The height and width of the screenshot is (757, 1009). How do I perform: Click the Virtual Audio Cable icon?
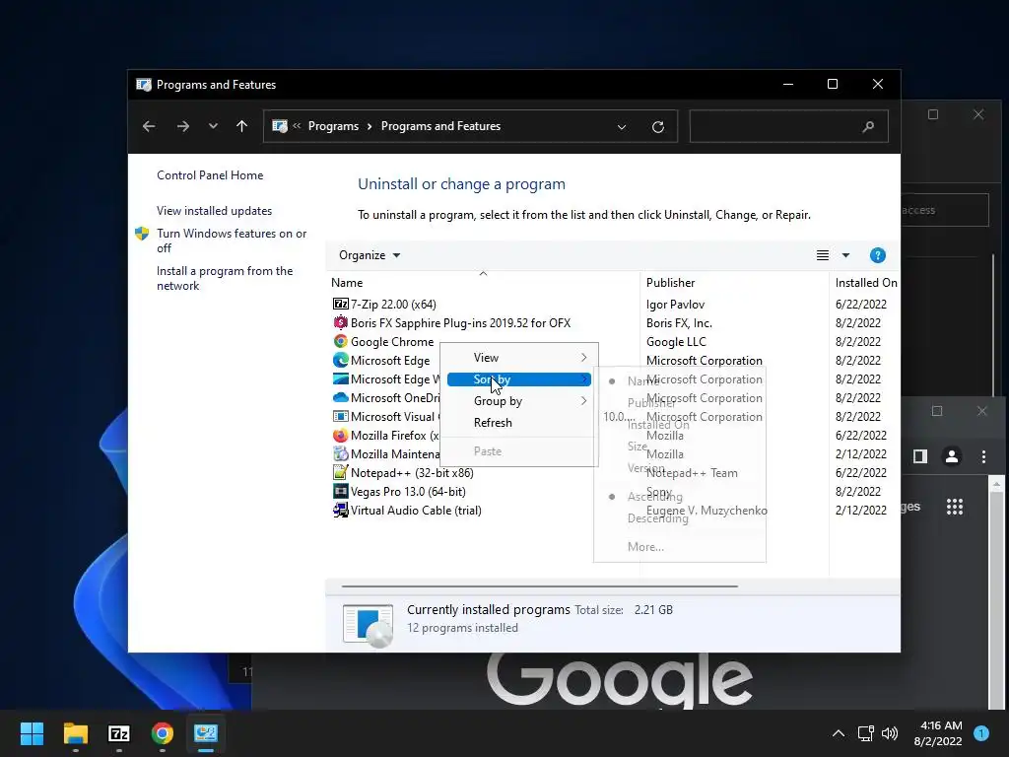pyautogui.click(x=340, y=510)
